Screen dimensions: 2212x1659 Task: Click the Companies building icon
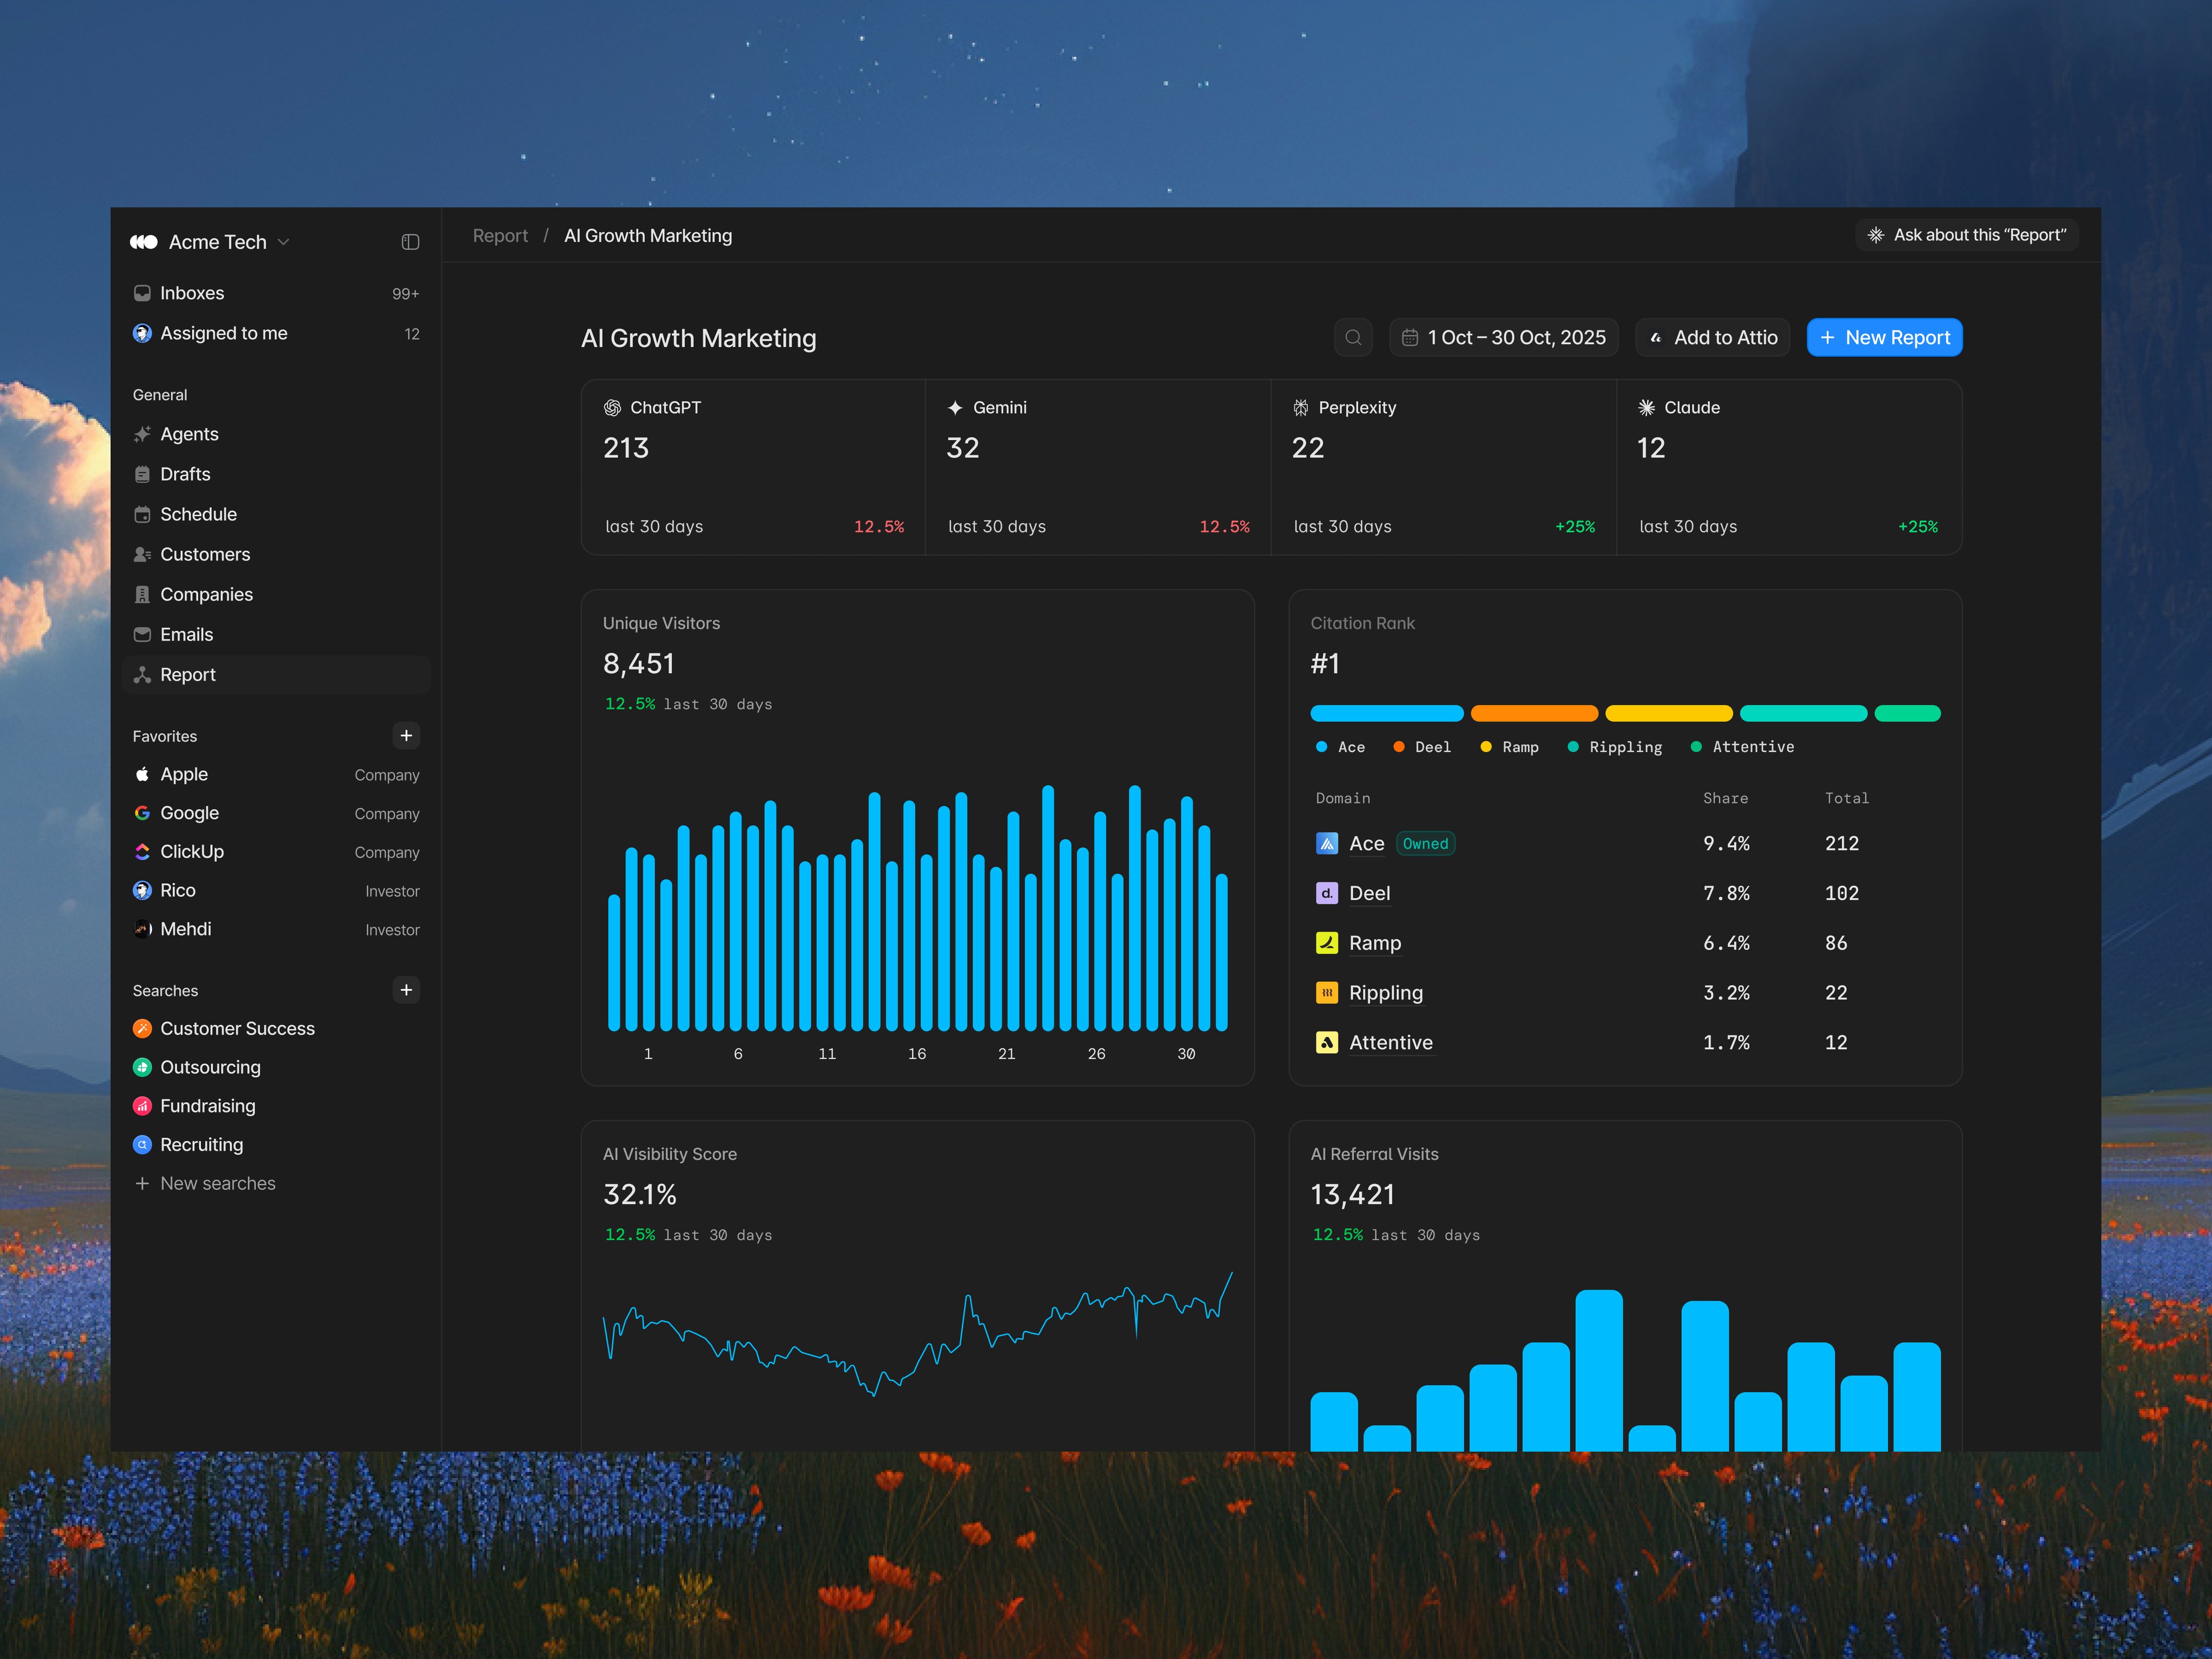pos(142,594)
